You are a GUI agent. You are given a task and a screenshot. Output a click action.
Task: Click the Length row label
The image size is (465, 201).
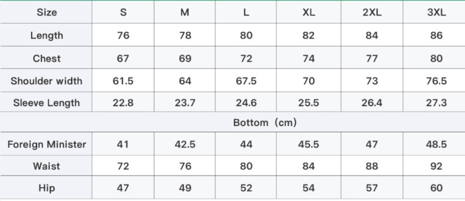[x=46, y=35]
